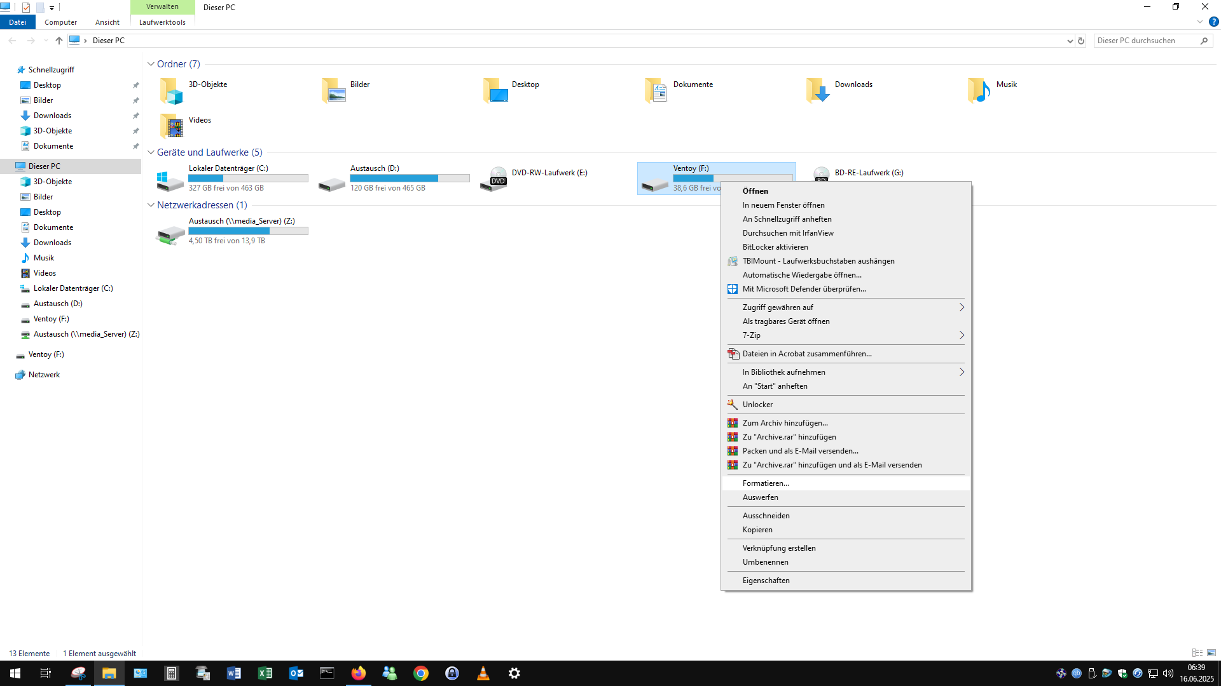Choose Formatieren... from the context menu
This screenshot has width=1221, height=686.
[x=766, y=483]
